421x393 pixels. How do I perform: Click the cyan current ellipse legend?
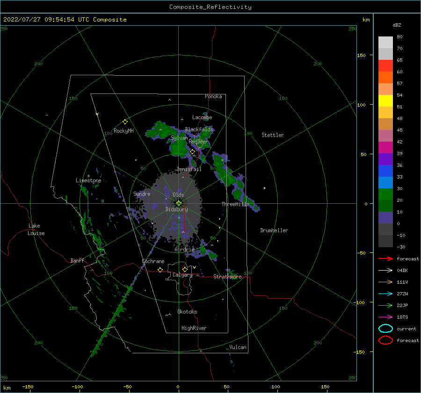tap(385, 329)
